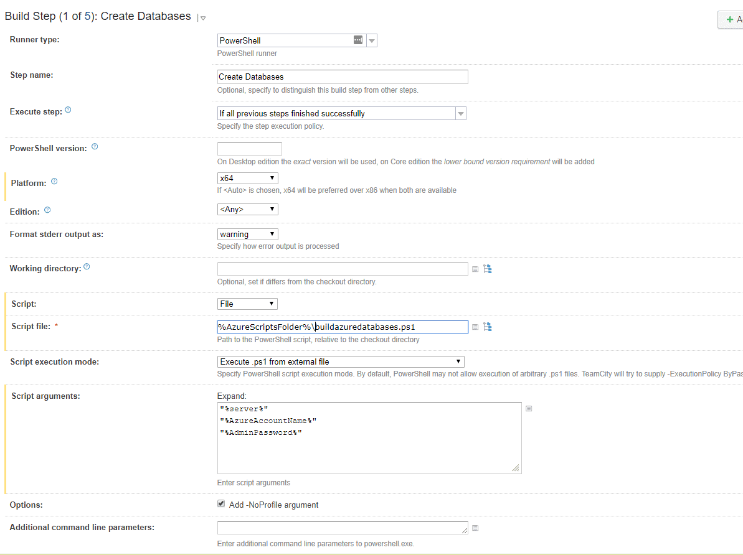Click help icon next to Edition
743x555 pixels.
point(47,210)
